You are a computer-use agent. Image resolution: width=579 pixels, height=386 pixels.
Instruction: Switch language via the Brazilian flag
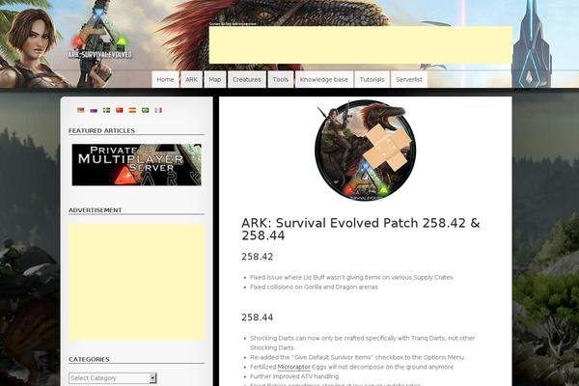(x=146, y=110)
